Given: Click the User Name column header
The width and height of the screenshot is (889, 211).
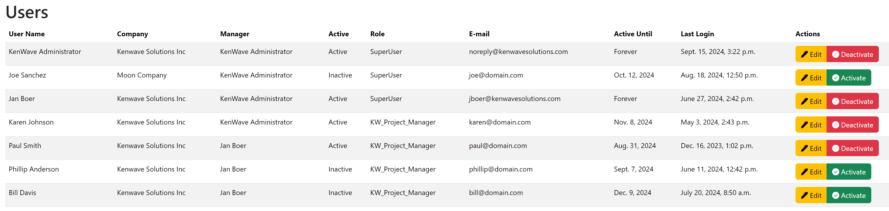Looking at the screenshot, I should (x=26, y=34).
